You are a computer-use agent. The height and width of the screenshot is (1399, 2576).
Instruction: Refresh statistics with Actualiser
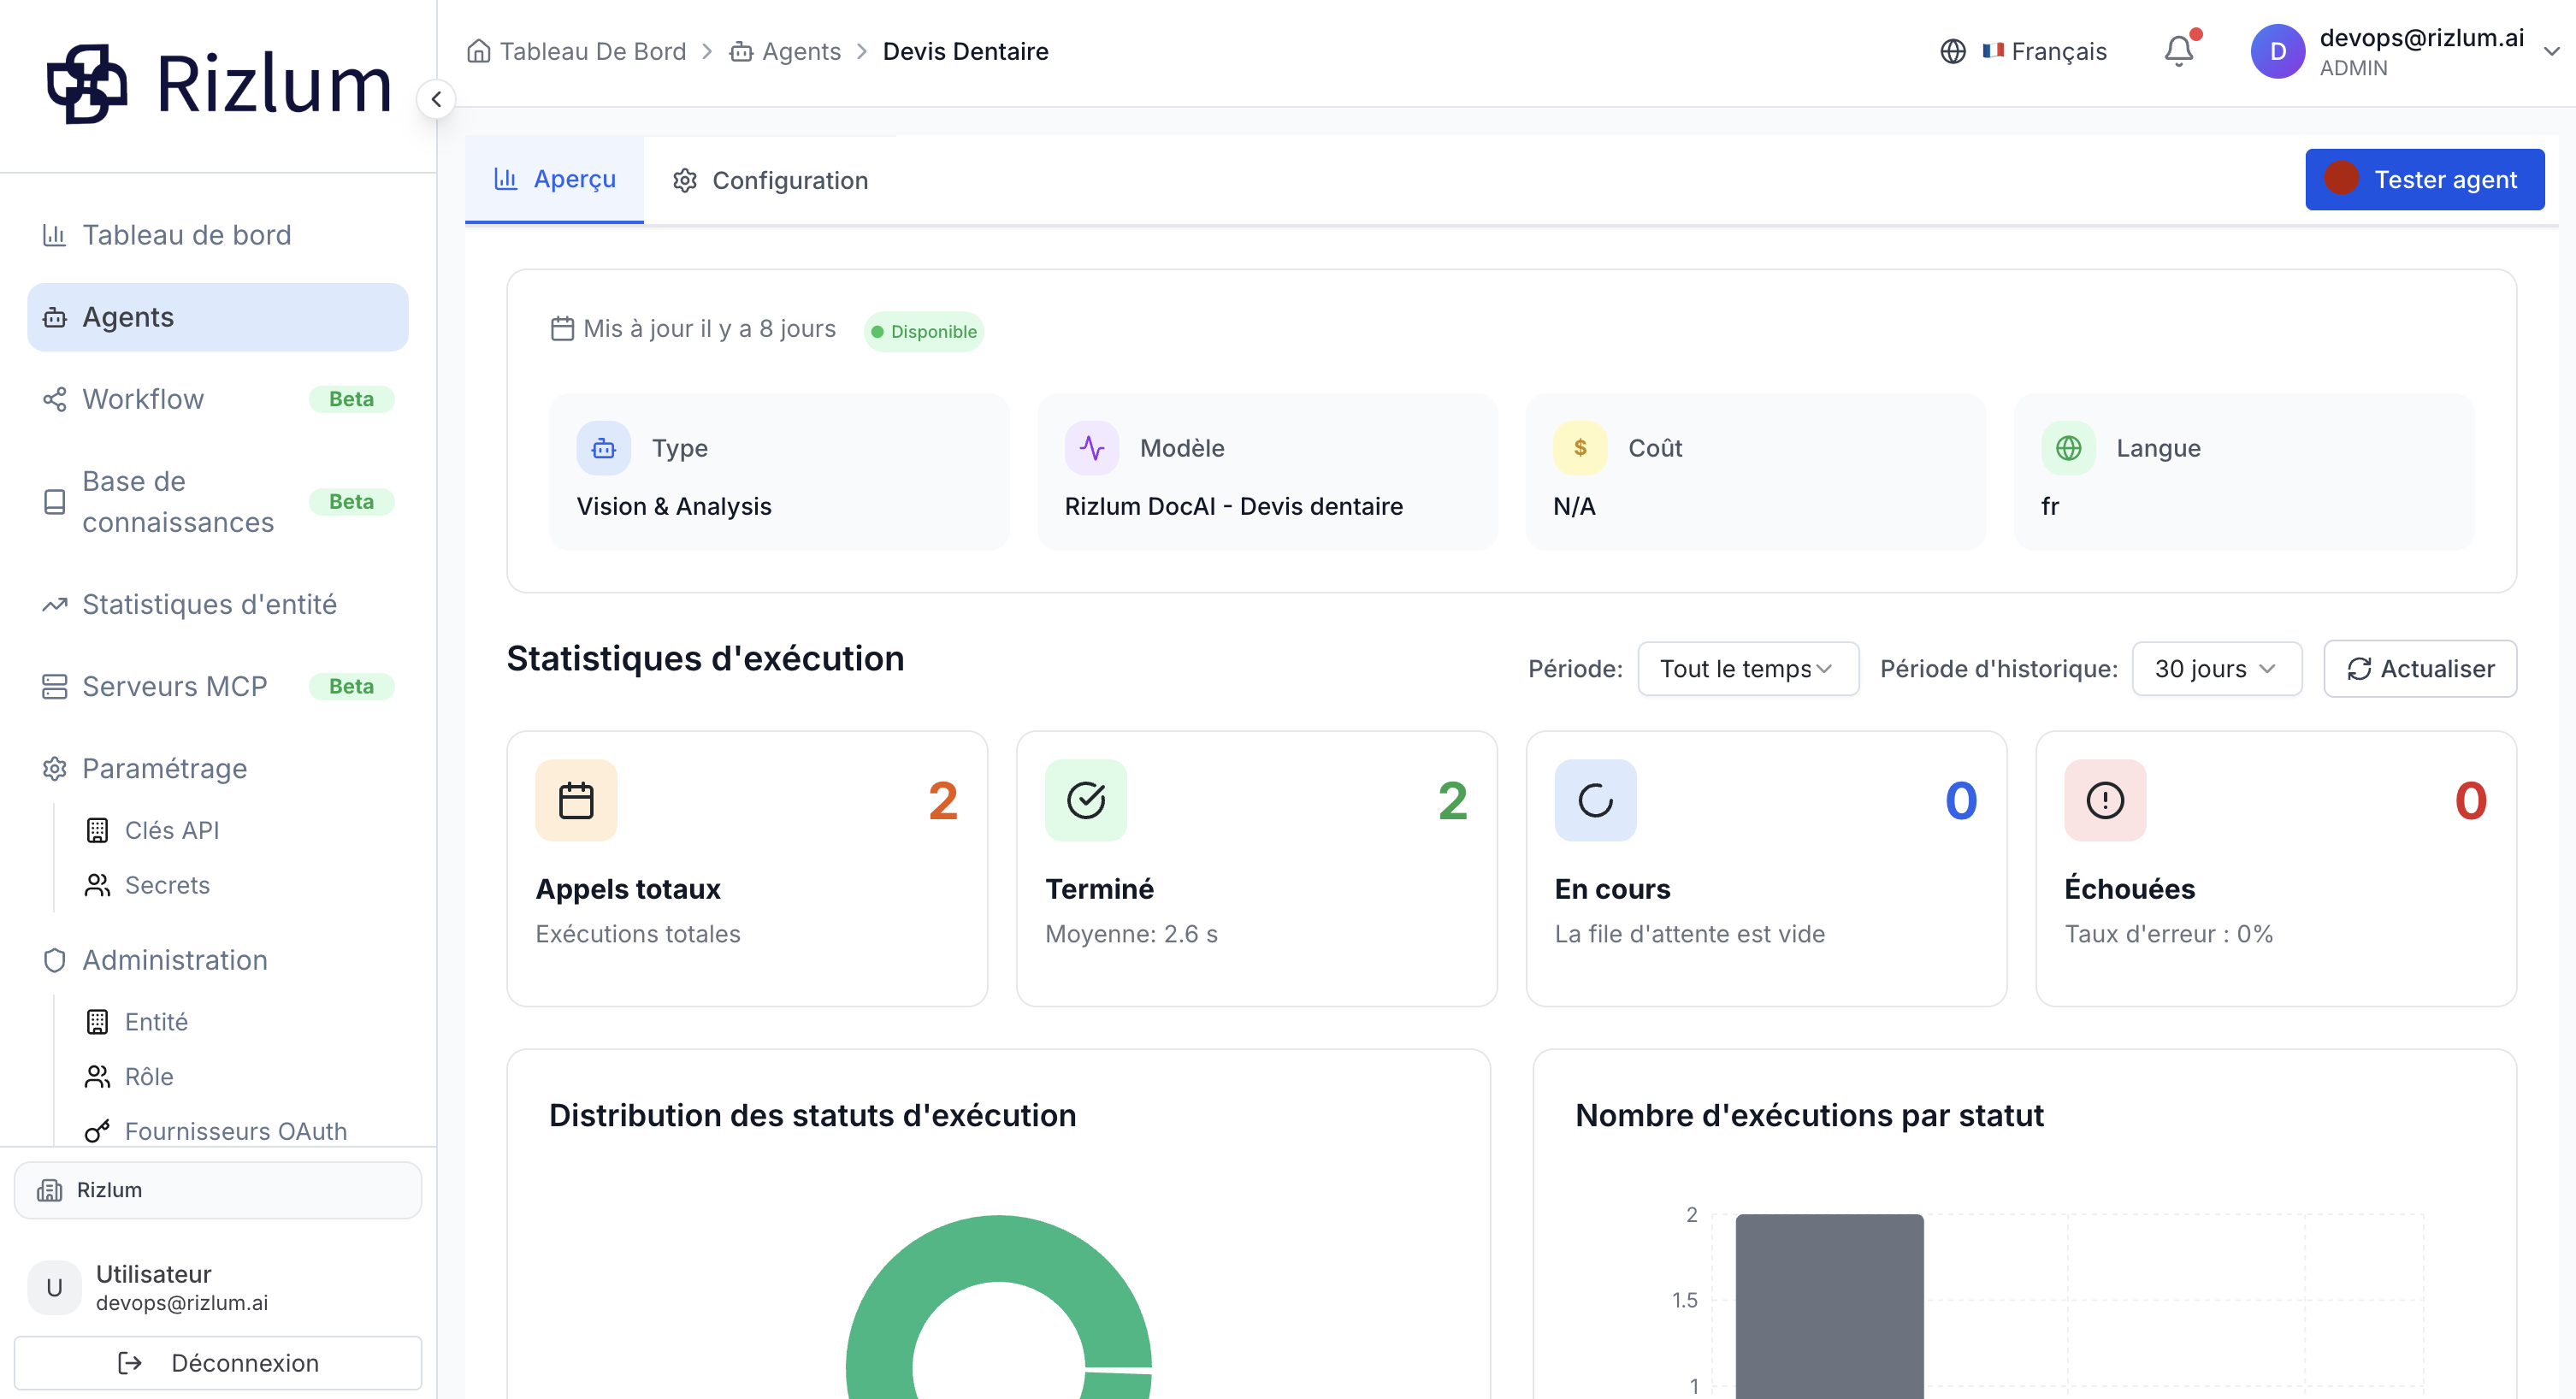2419,669
